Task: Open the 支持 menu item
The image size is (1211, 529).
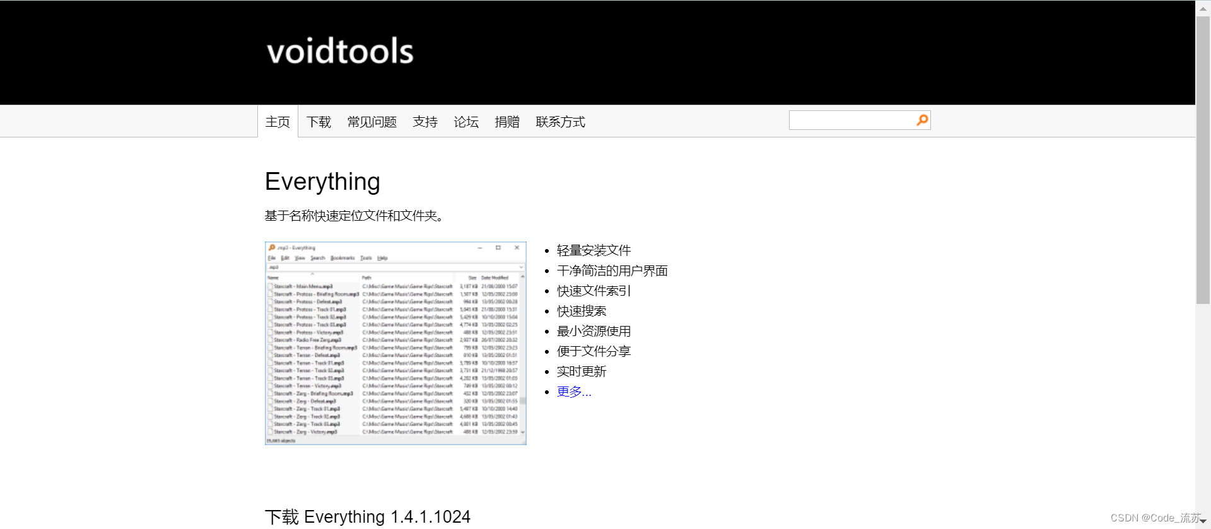Action: tap(425, 122)
